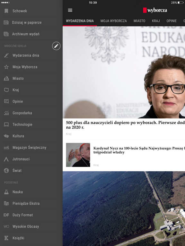
Task: Open Miasto section via city icon
Action: [6, 78]
